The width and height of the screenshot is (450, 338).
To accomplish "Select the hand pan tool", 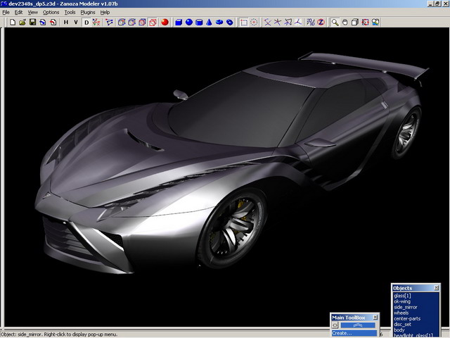I will coord(345,23).
